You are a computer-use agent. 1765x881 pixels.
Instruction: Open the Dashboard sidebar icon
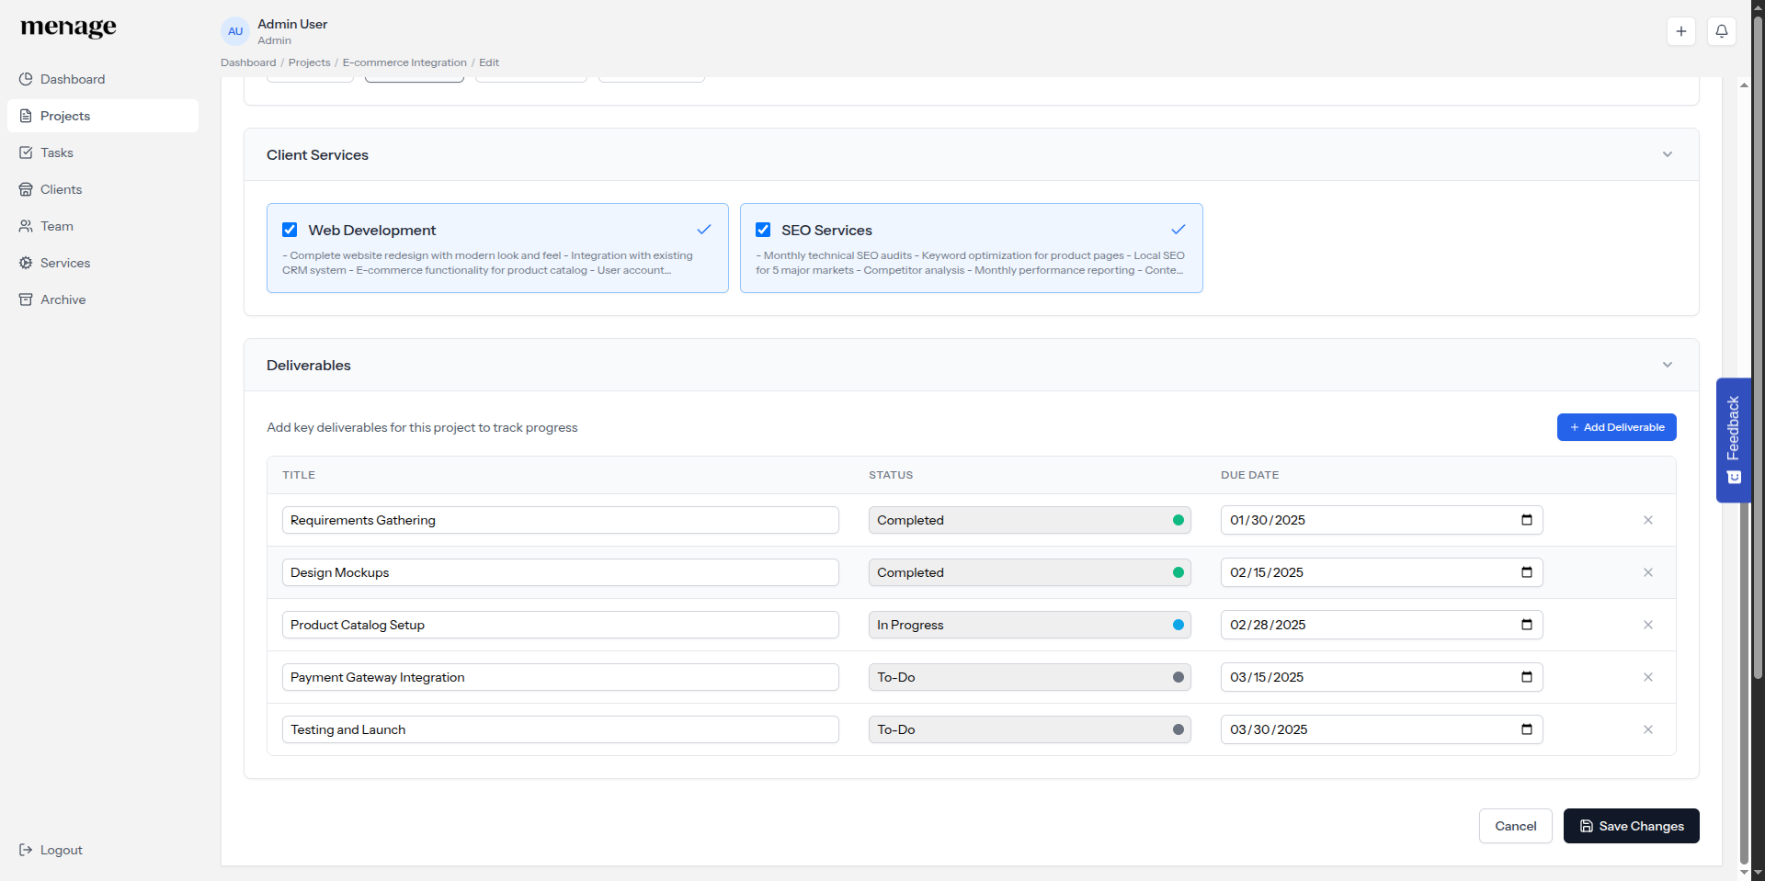(26, 79)
